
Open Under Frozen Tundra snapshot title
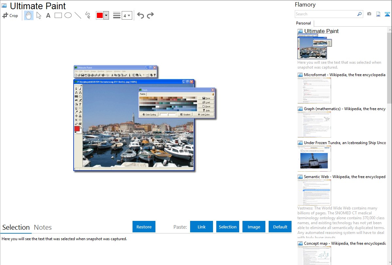[345, 143]
